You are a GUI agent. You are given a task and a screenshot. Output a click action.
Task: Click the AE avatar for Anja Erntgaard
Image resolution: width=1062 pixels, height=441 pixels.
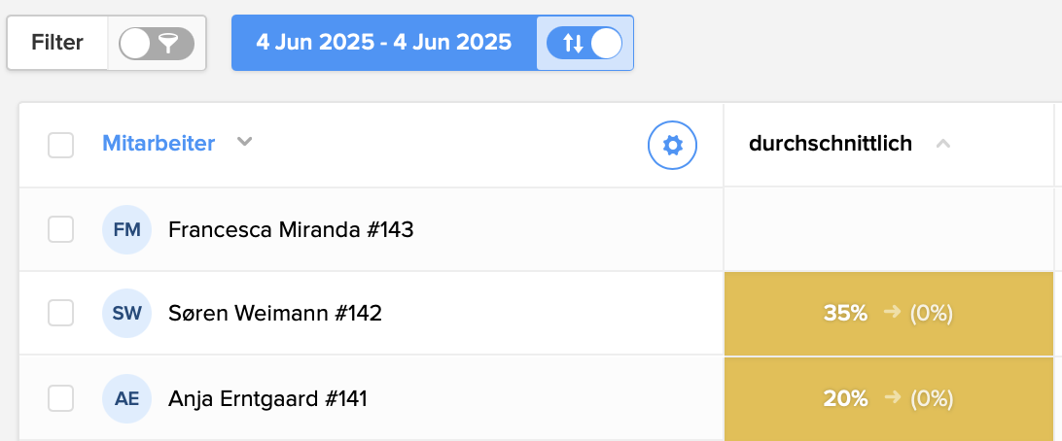coord(127,398)
